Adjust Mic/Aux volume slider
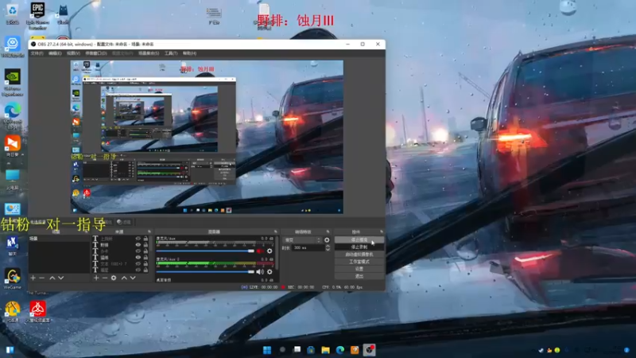Screen dimensions: 636x358 [x=205, y=251]
